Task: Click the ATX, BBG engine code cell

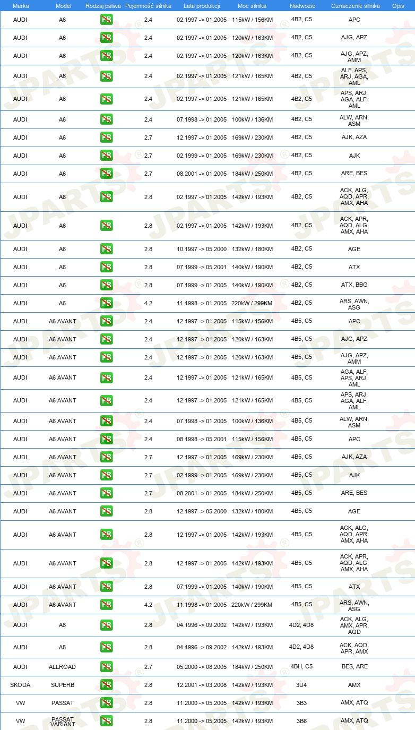Action: point(355,285)
